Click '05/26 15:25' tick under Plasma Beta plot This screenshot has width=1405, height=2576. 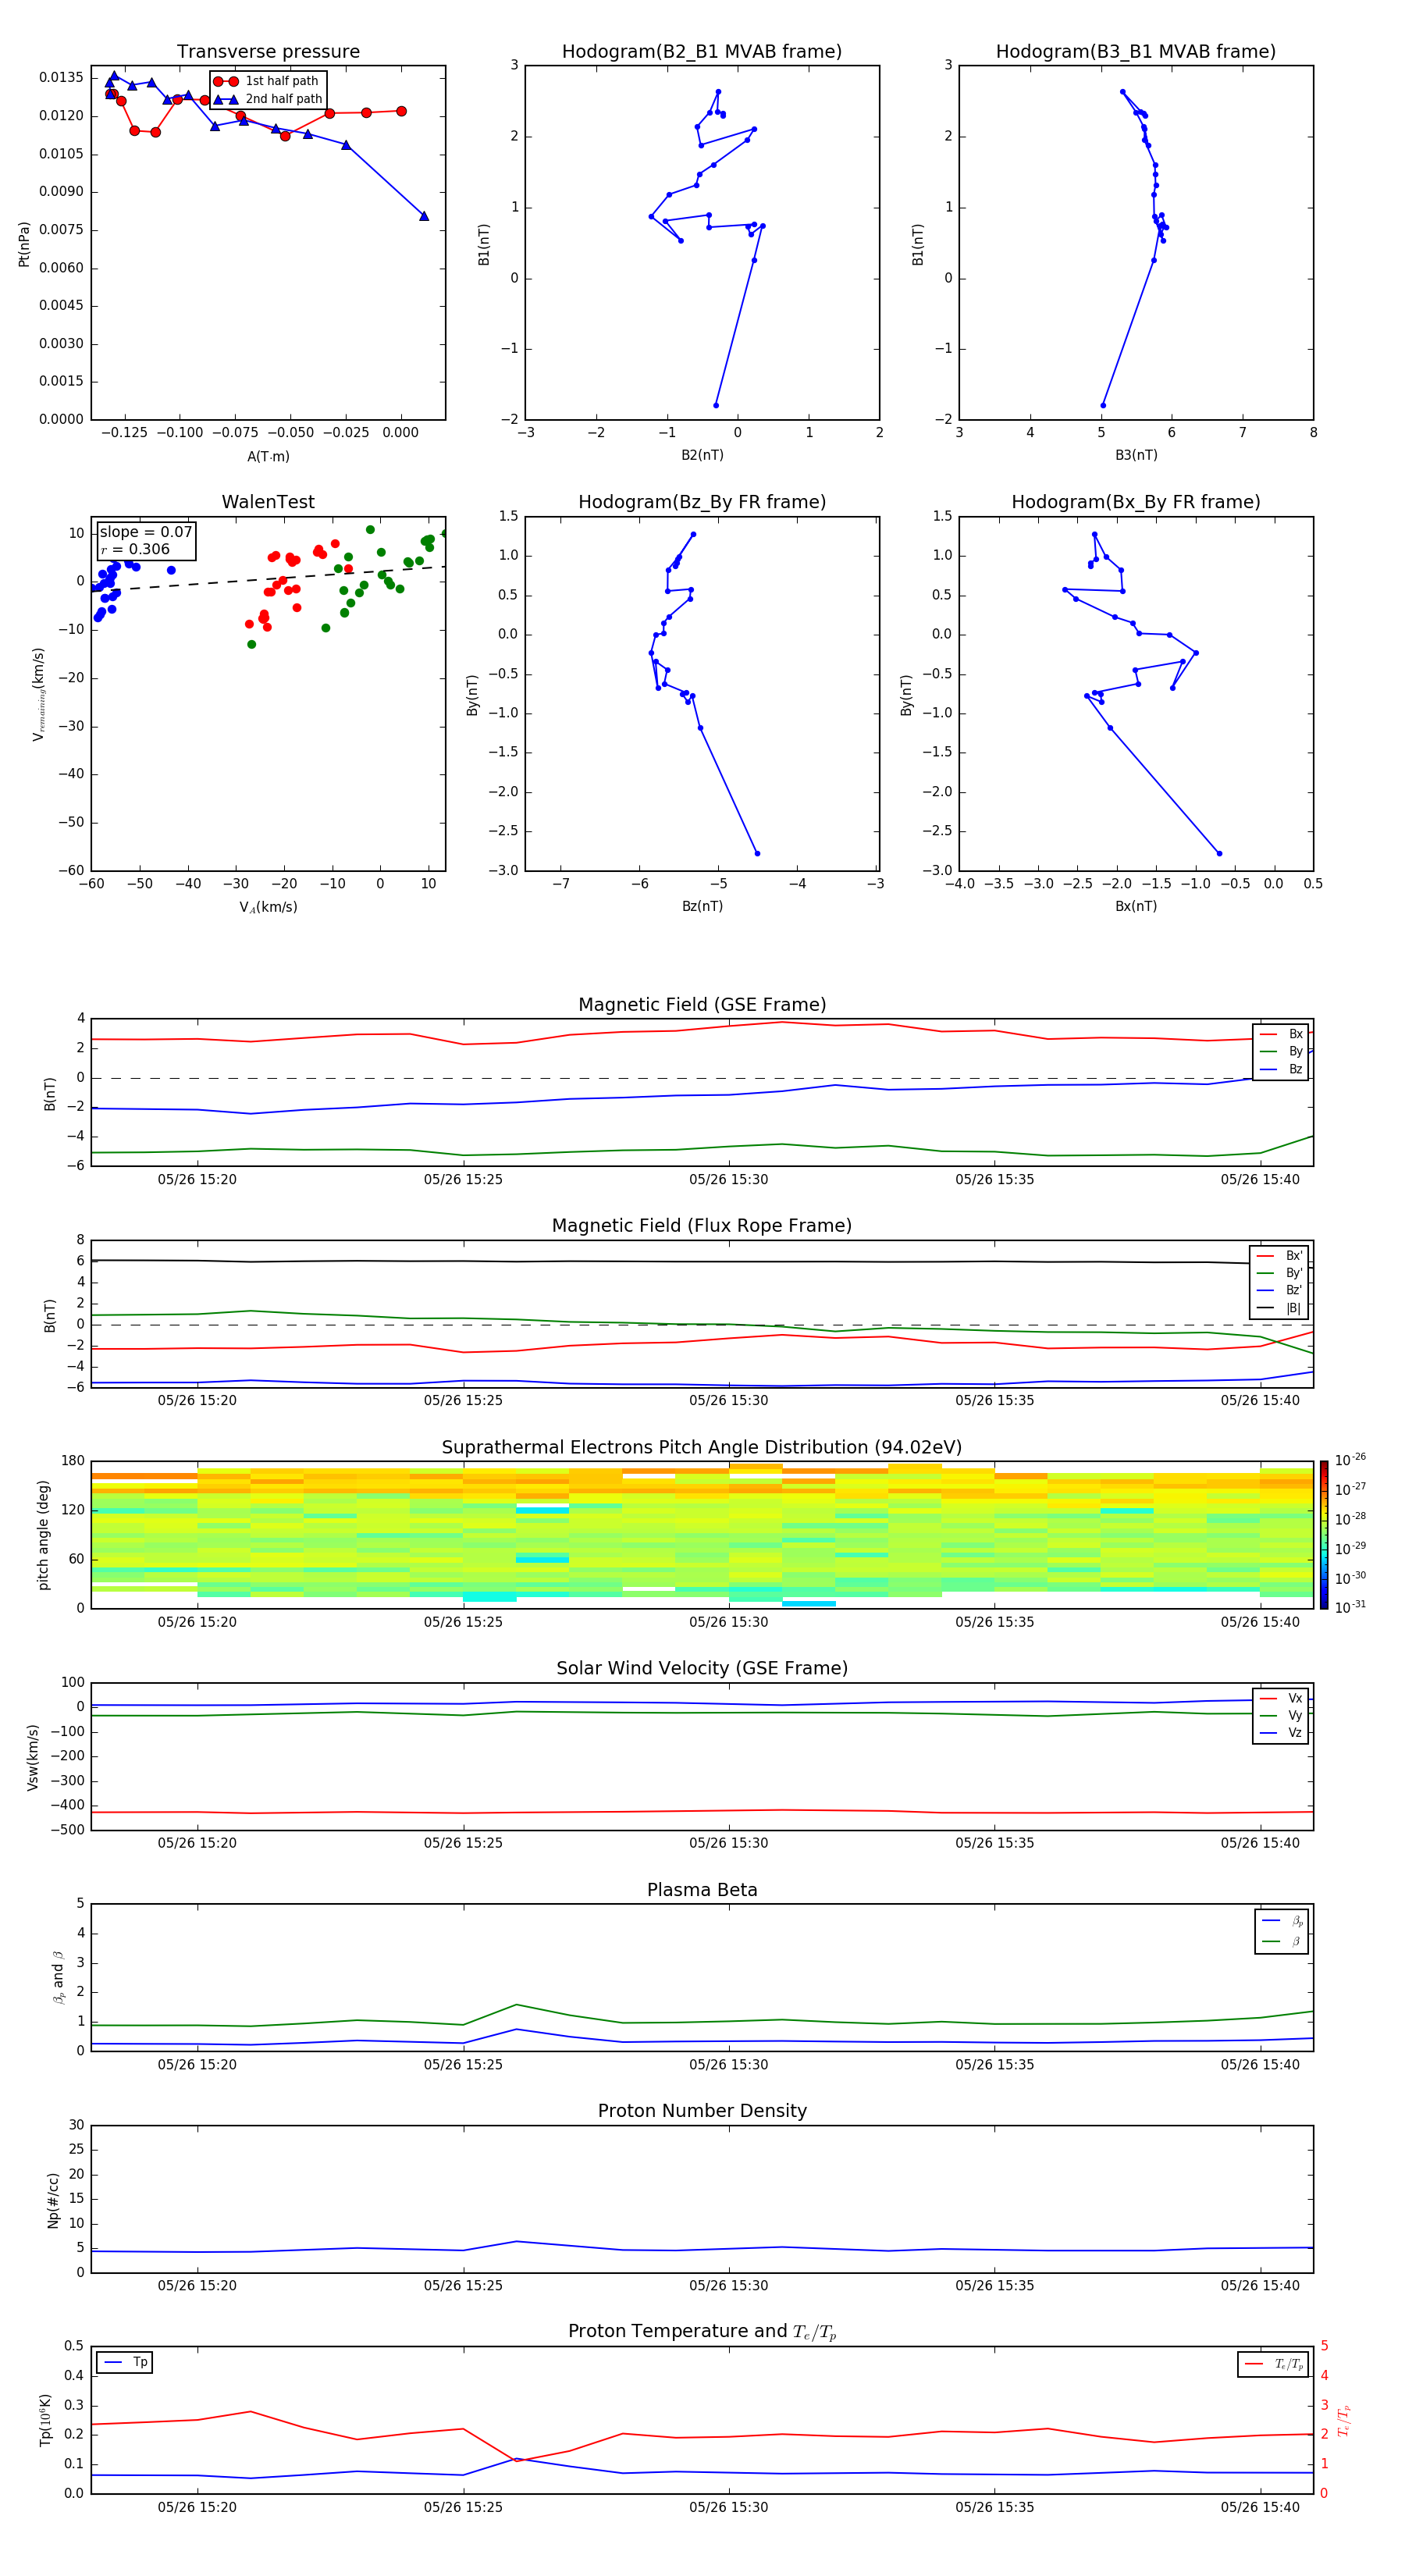click(463, 2065)
